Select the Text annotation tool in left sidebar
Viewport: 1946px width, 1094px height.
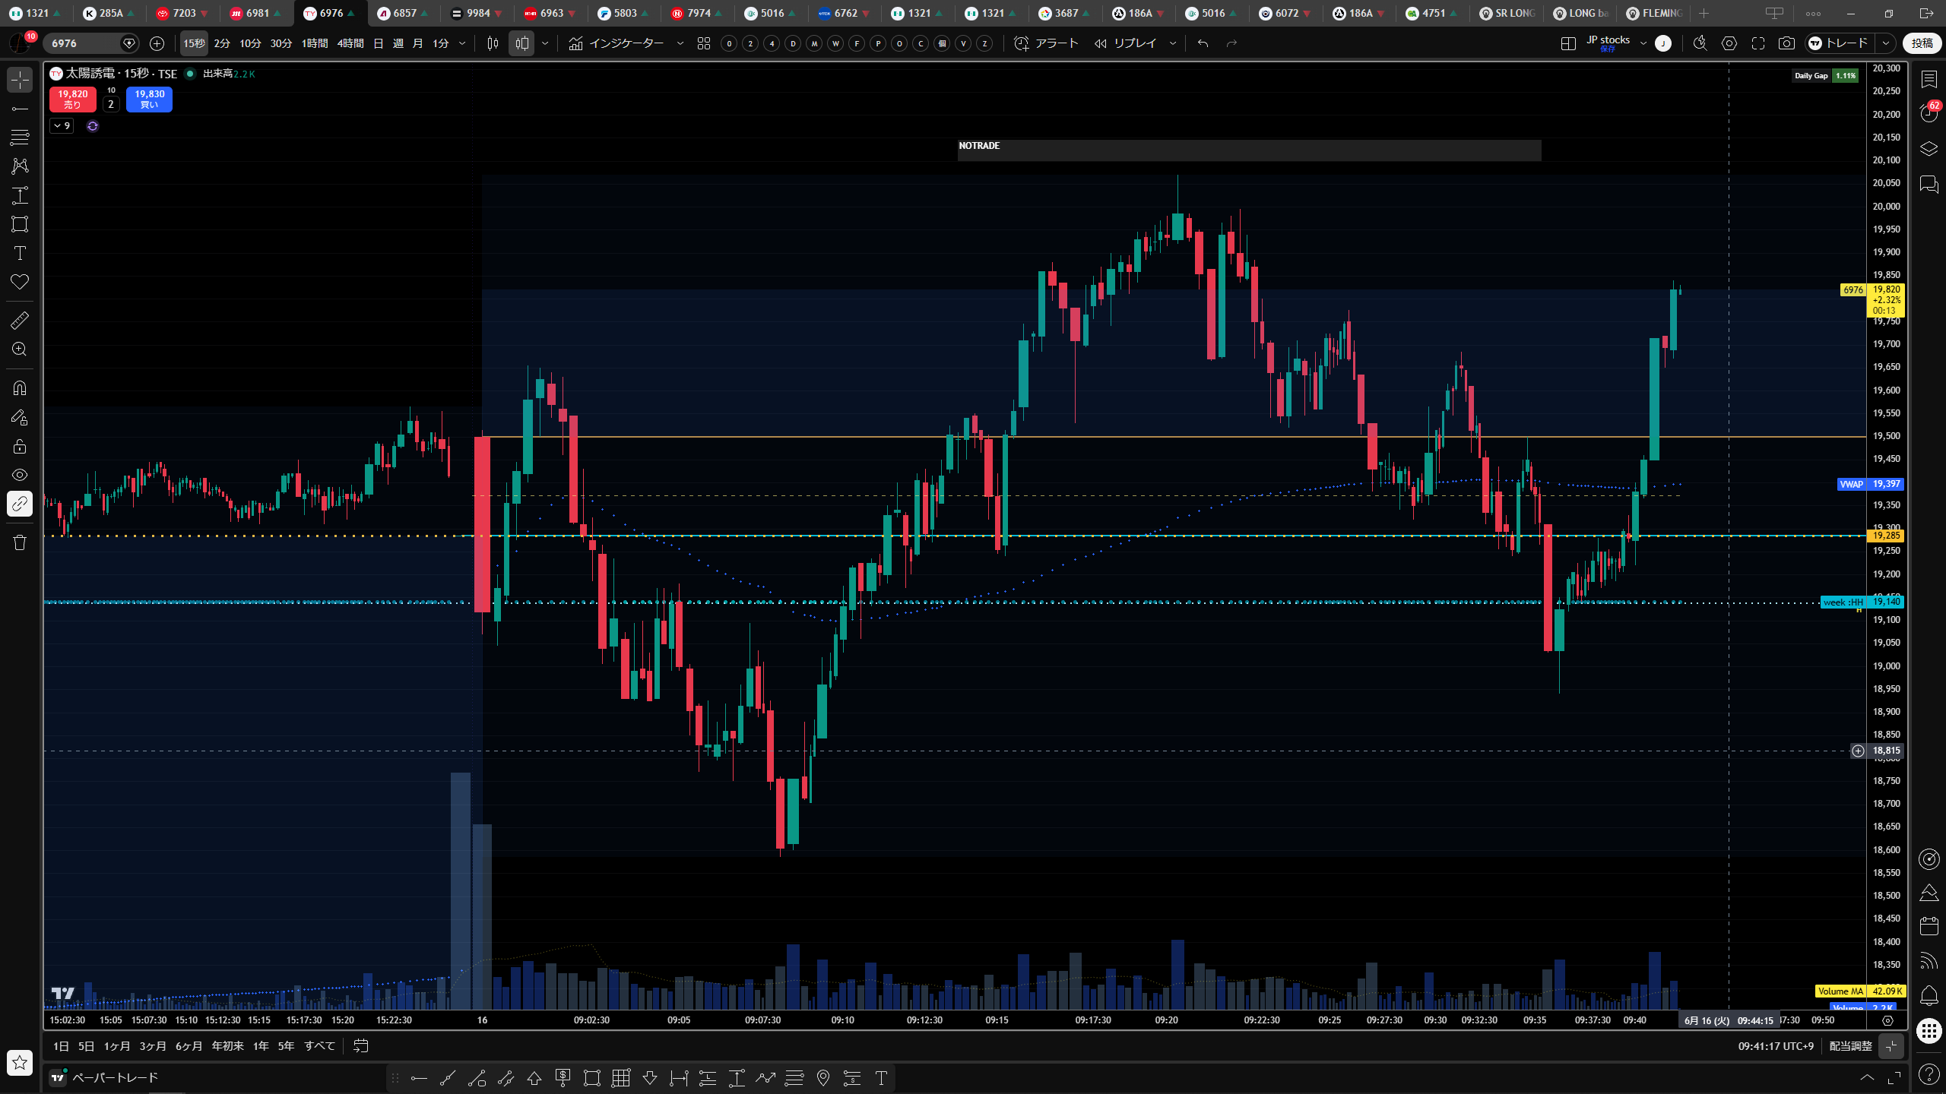click(20, 253)
